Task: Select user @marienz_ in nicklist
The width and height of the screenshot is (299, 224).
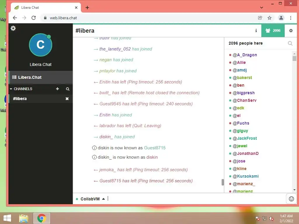Action: click(x=244, y=184)
